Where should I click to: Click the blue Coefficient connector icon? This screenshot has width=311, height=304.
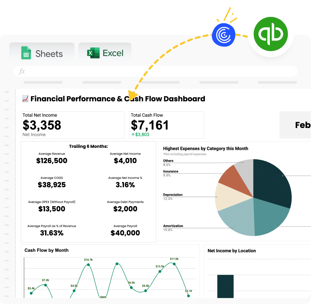coord(224,35)
